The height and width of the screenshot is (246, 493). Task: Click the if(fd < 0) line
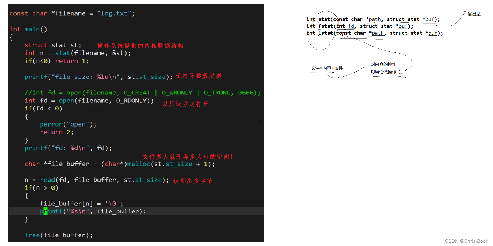click(x=43, y=108)
